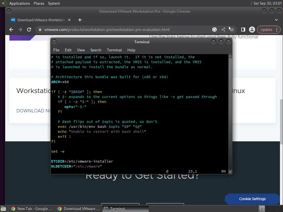283x212 pixels.
Task: Click the 'exit 1' line in terminal
Action: click(64, 136)
